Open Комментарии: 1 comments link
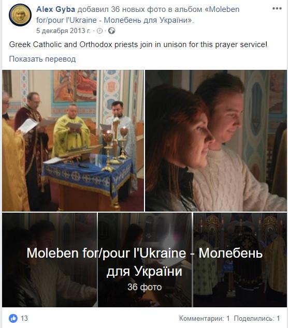 point(204,318)
